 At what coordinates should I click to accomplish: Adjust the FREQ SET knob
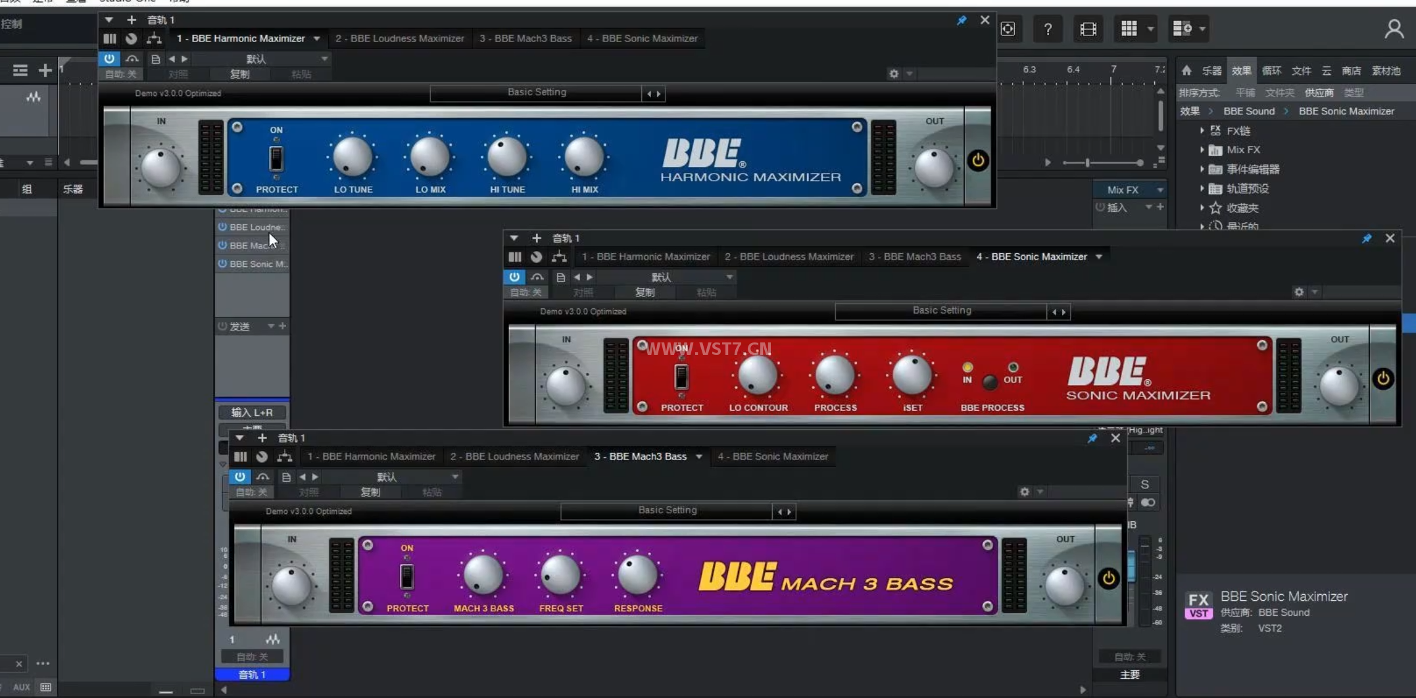(560, 575)
